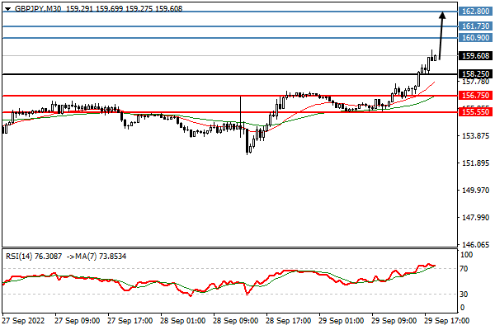The image size is (495, 330).
Task: Select the red 155.550 level label
Action: [x=475, y=112]
